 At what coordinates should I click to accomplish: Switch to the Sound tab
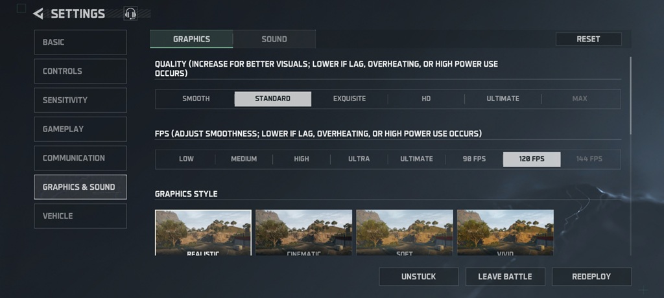click(274, 39)
